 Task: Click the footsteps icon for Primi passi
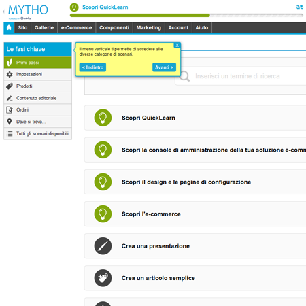click(10, 63)
